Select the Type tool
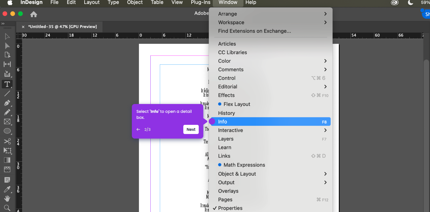 click(x=7, y=84)
